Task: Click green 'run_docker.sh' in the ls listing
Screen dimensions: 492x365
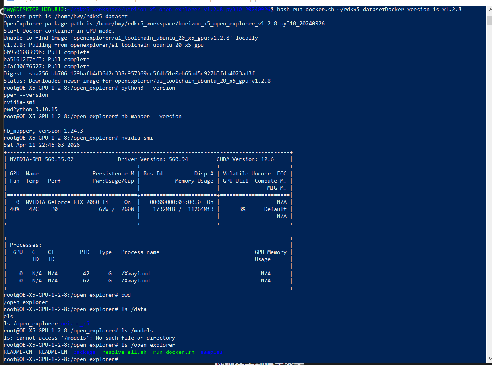Action: 174,352
